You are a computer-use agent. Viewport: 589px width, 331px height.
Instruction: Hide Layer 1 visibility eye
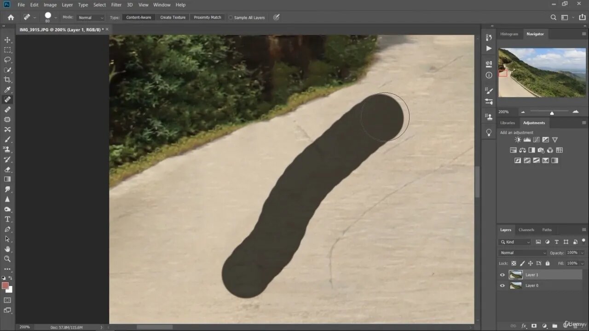pyautogui.click(x=502, y=275)
